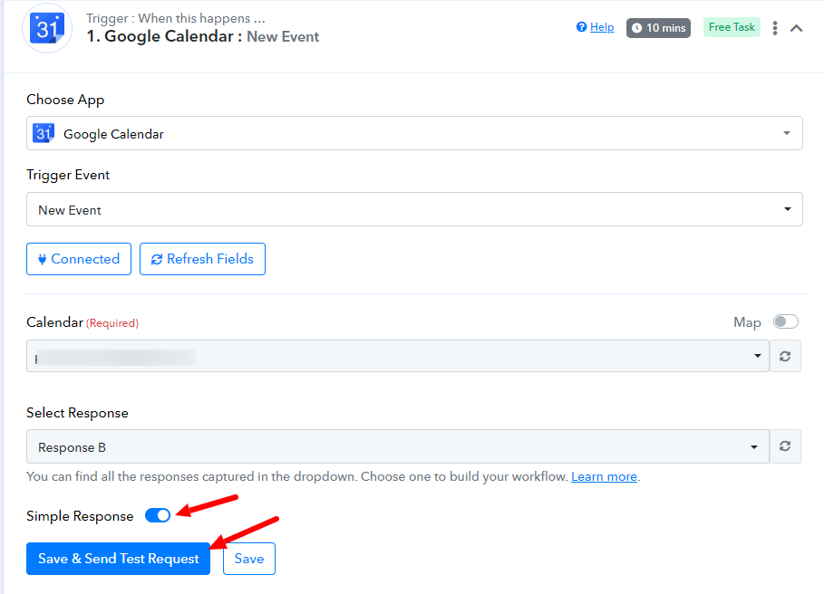Click the 'Select Response' label
824x594 pixels.
(x=77, y=413)
